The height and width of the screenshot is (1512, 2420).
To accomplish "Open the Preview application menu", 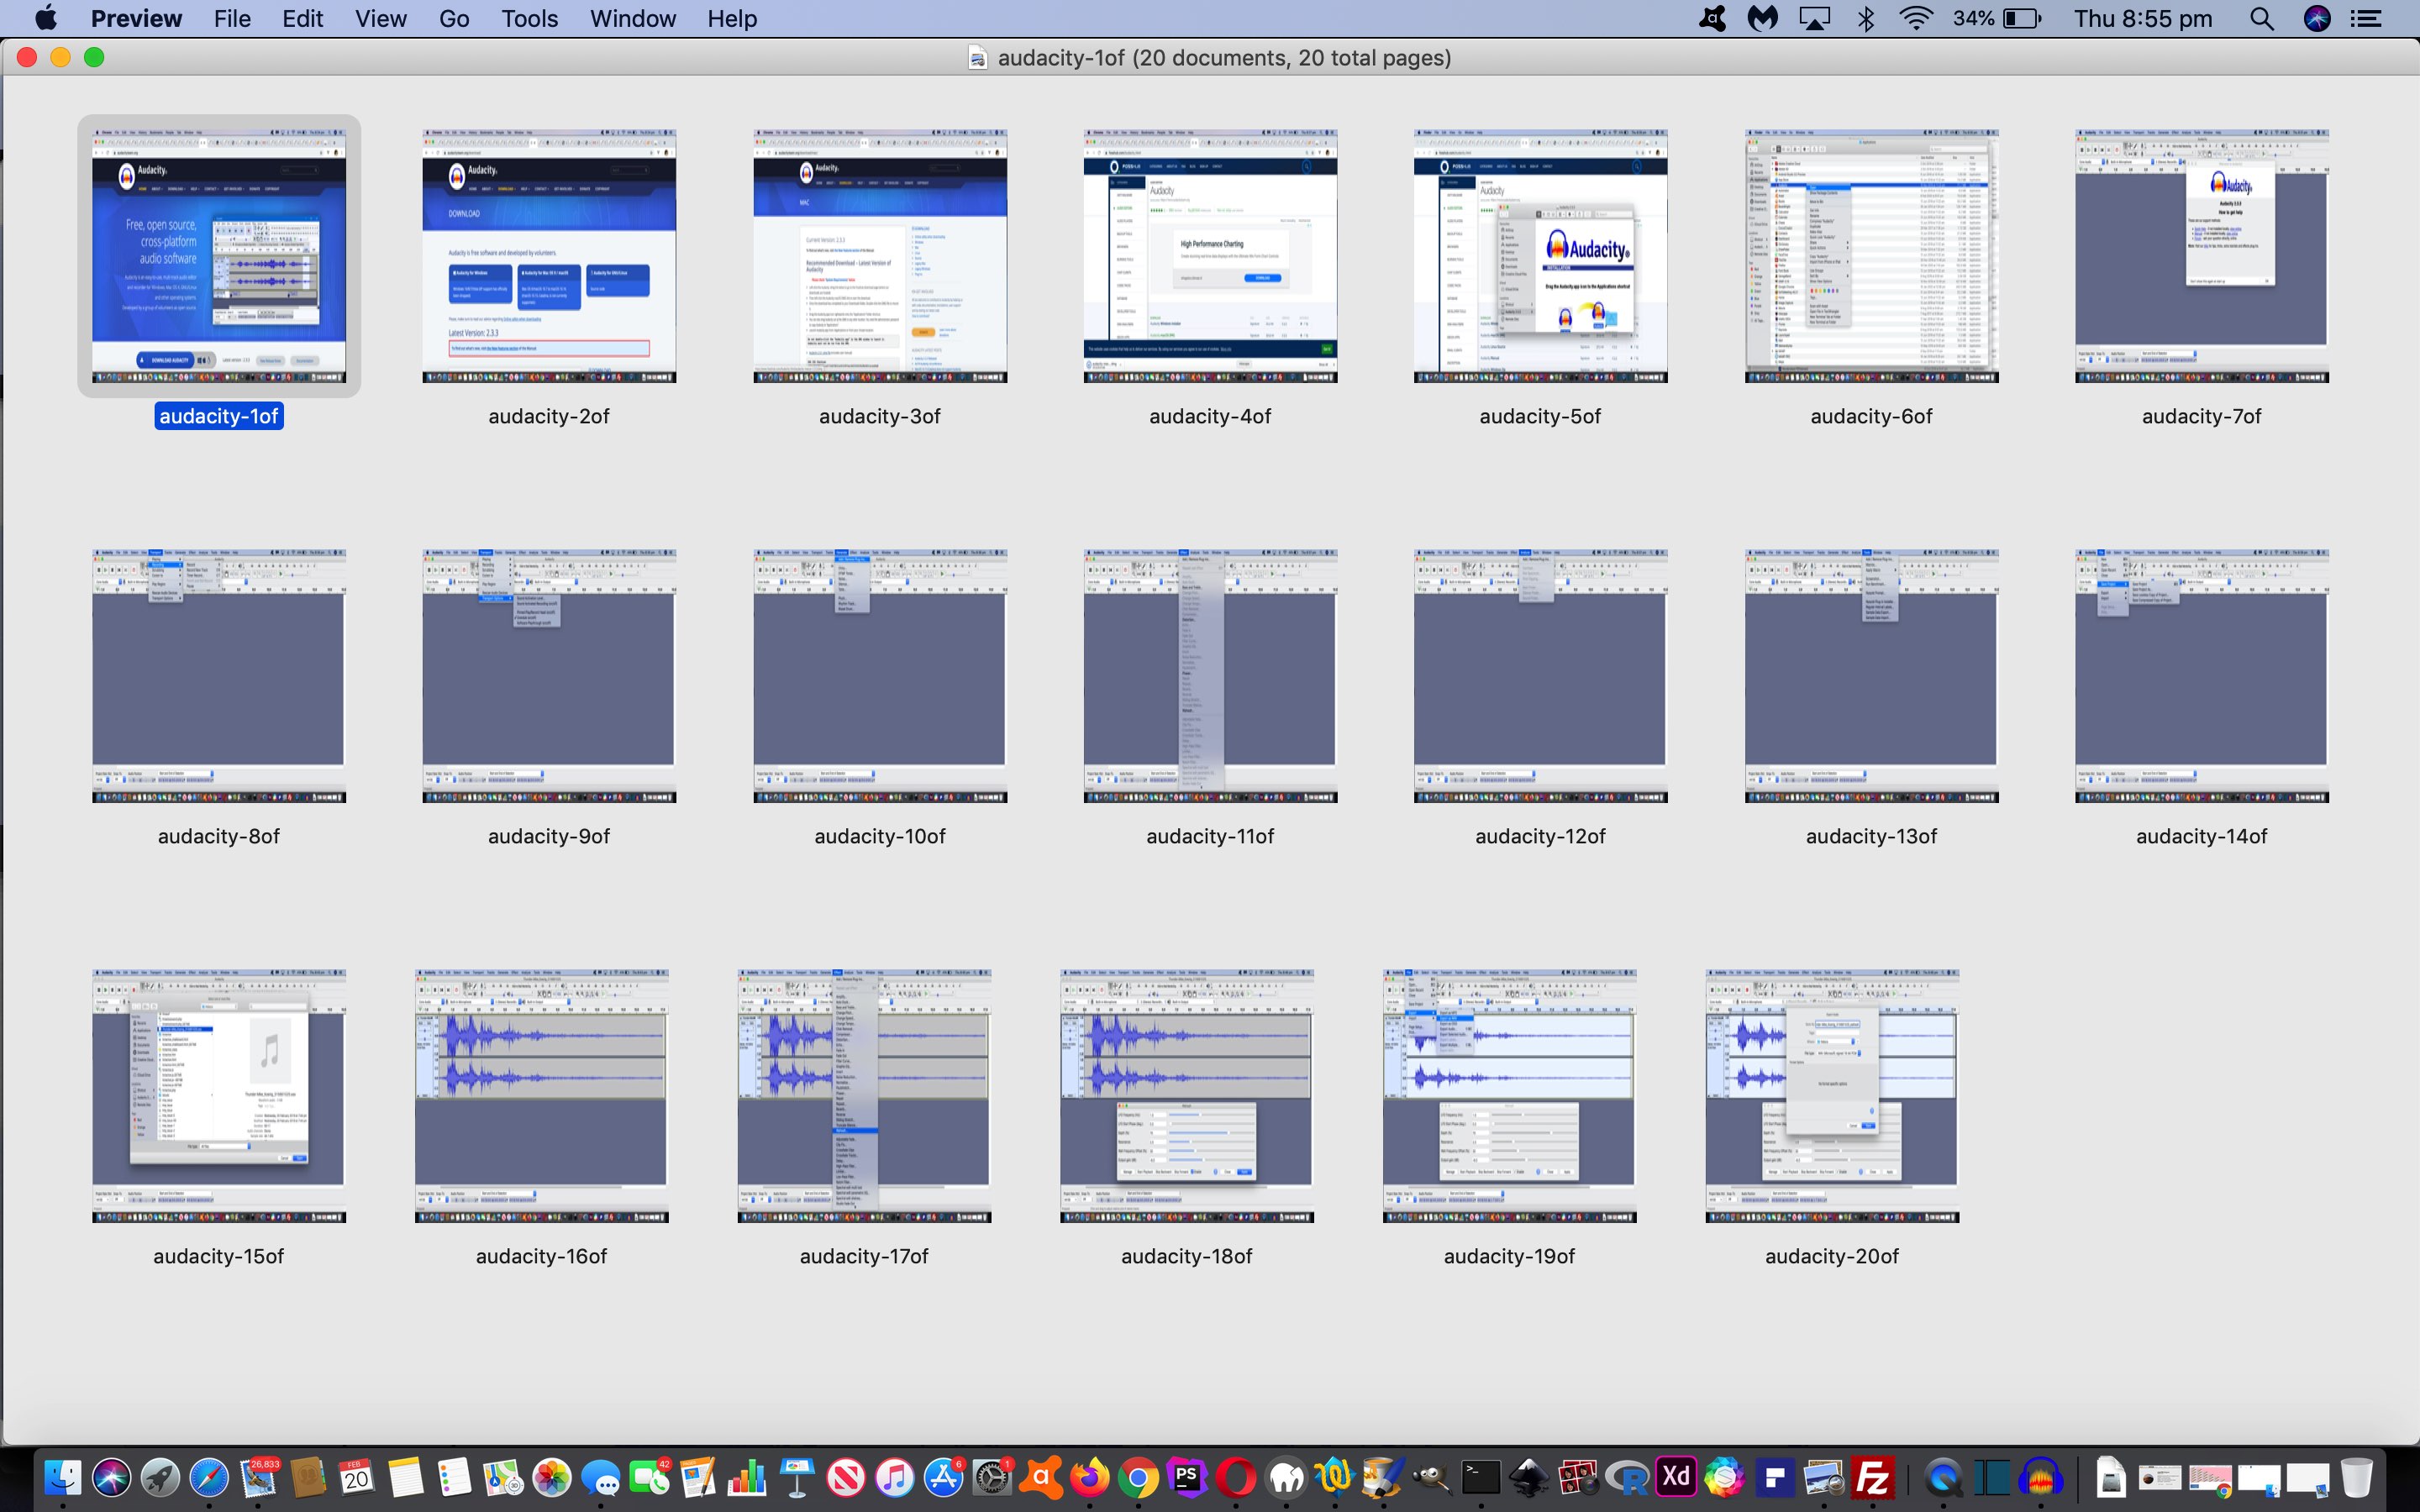I will pos(136,18).
